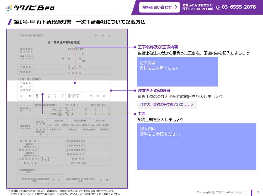The image size is (263, 196).
Task: Click the 一号特定技能外国人の従事の状況 label
Action: (34, 180)
